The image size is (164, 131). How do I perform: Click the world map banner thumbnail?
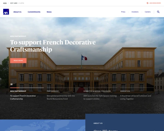[43, 125]
